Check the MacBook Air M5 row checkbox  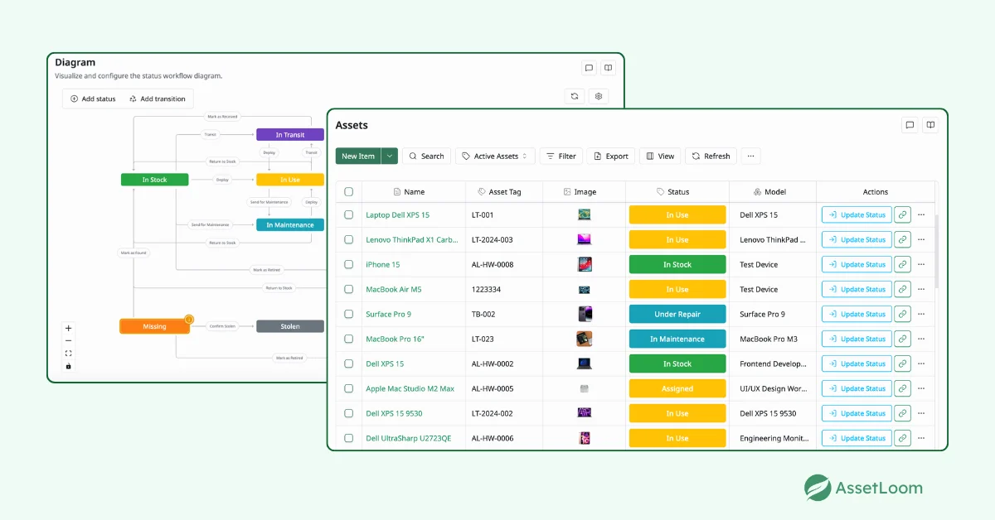click(349, 289)
